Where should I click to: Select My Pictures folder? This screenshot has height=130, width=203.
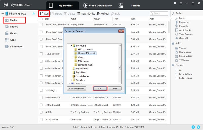[x=80, y=68]
